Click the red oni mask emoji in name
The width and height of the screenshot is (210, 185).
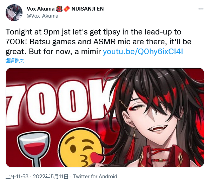(59, 9)
